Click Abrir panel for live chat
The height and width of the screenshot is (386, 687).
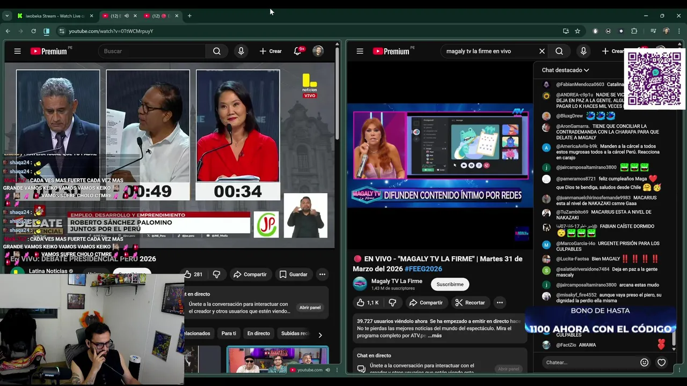[310, 308]
